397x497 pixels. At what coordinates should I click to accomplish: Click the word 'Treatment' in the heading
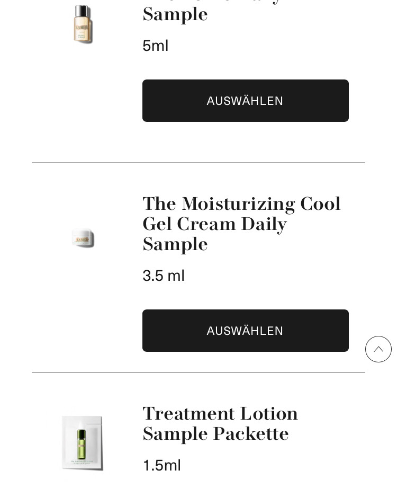pos(188,414)
